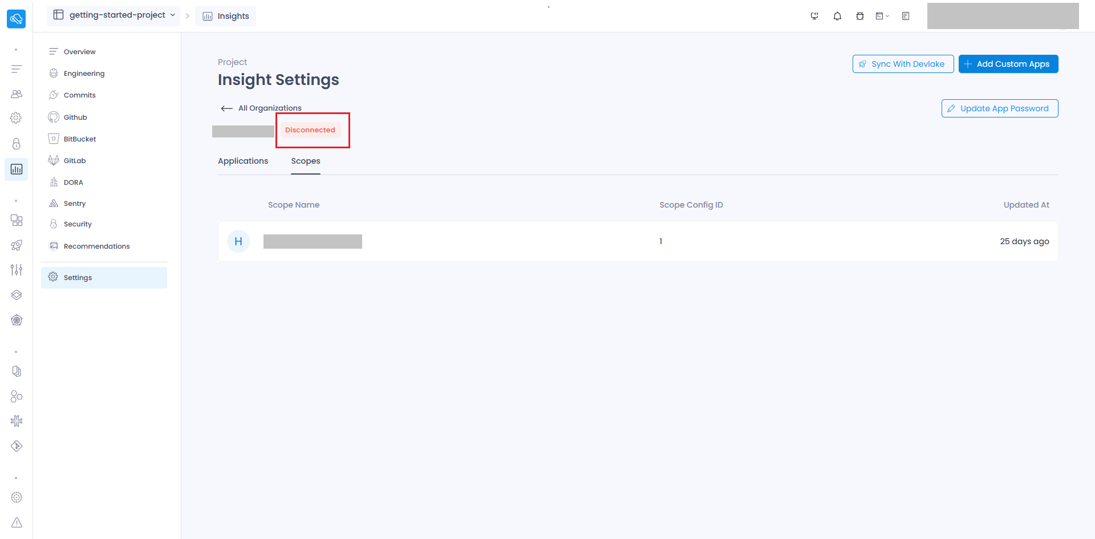
Task: Open the warning triangle icon in left rail
Action: [x=17, y=522]
